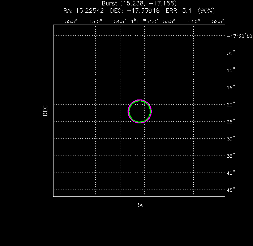Click the Burst (15.238, -17.156) title
Image resolution: width=253 pixels, height=246 pixels.
pos(139,3)
